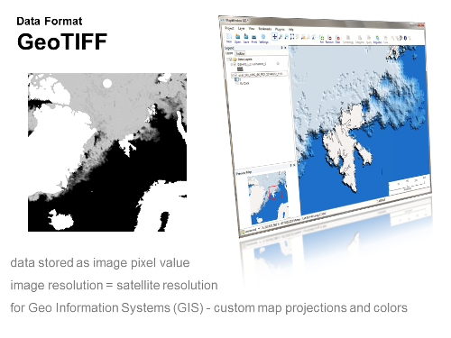Select the highlighted raster layer name in legend
This screenshot has height=338, width=451.
tap(261, 74)
